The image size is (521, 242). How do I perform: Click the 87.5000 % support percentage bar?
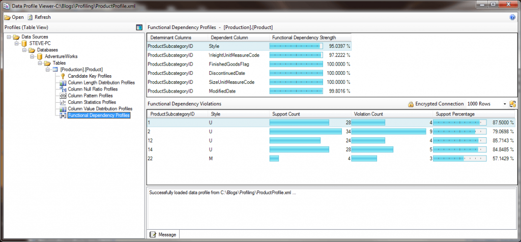(460, 123)
